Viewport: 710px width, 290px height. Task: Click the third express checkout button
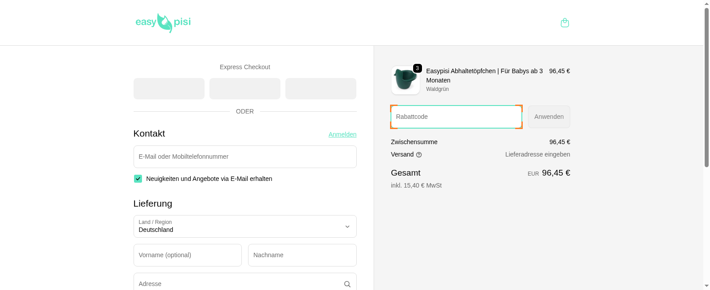(x=320, y=89)
